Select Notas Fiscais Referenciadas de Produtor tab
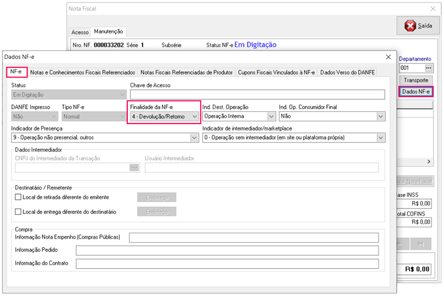The width and height of the screenshot is (444, 296). (x=186, y=72)
